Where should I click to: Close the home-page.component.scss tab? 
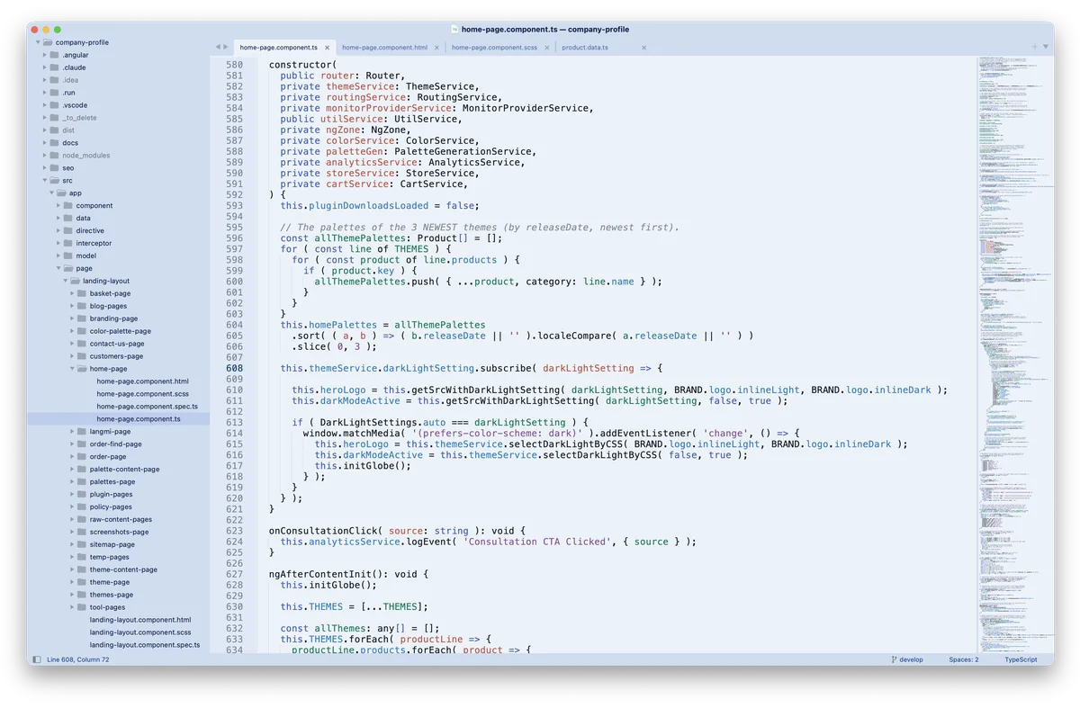point(546,48)
